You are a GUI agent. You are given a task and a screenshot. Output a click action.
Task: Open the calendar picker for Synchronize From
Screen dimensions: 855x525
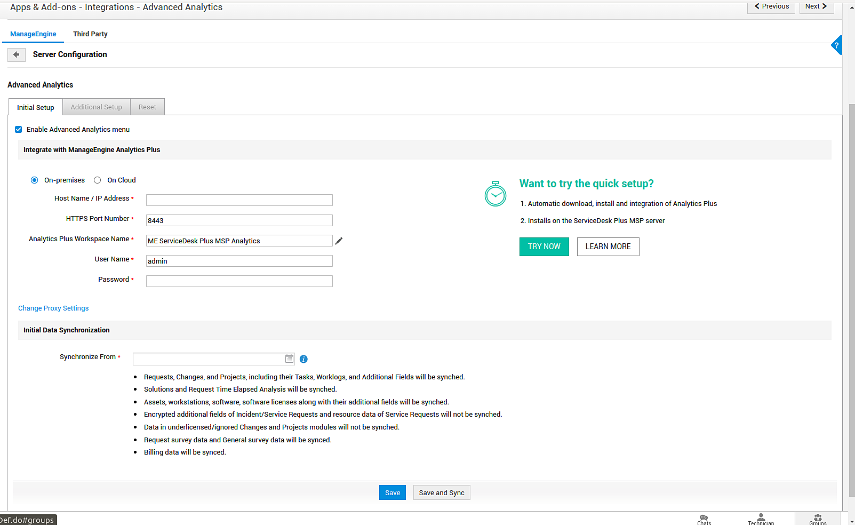289,359
